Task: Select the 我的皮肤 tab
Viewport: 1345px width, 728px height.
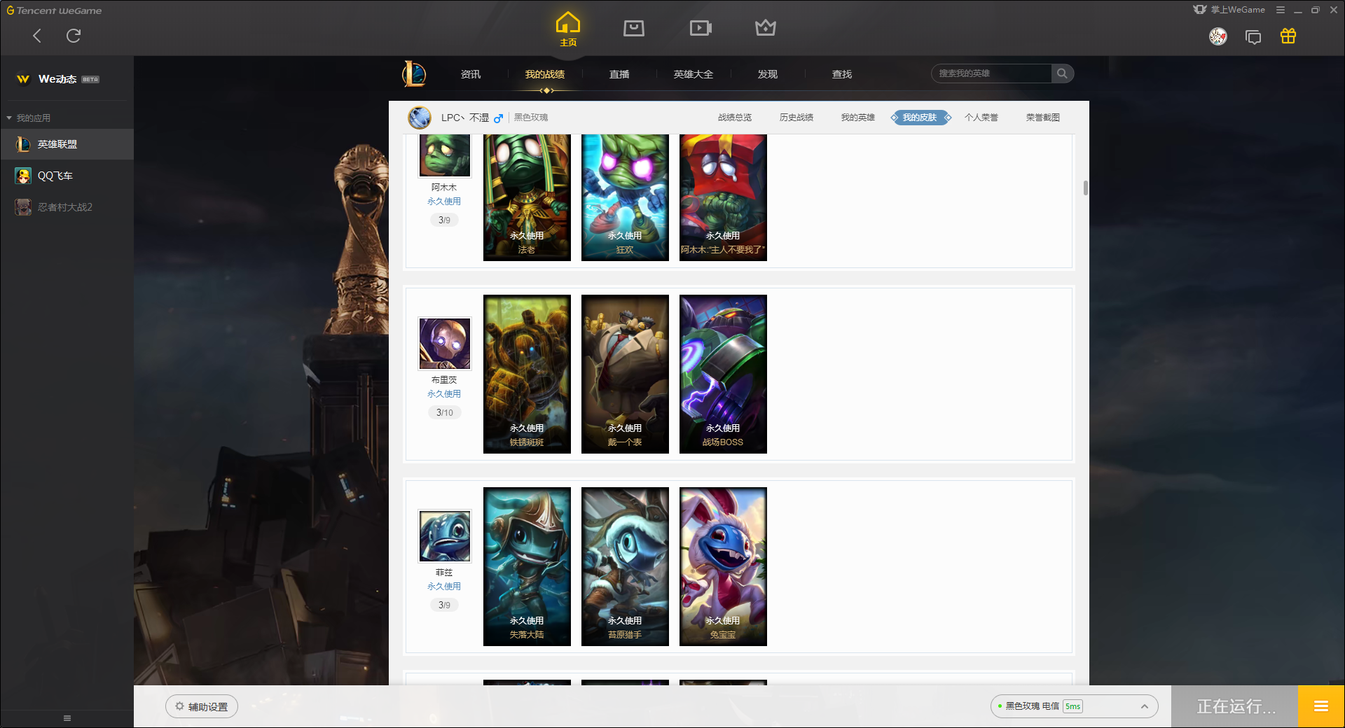Action: [920, 118]
